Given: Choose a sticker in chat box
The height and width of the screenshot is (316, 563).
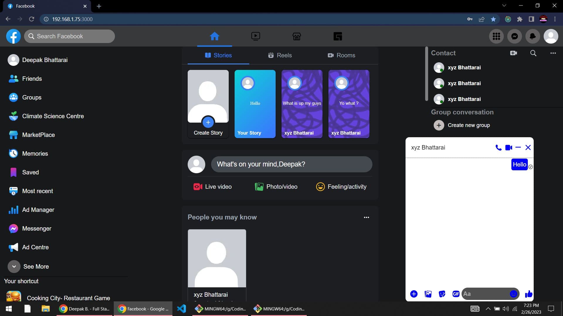Looking at the screenshot, I should point(442,294).
